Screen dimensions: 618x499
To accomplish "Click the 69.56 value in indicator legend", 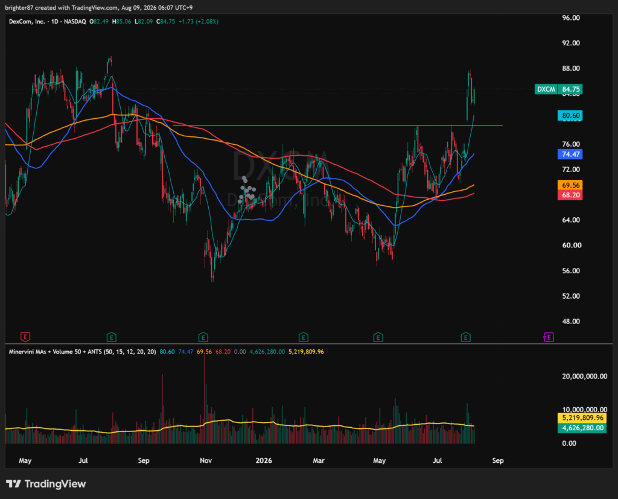I will [x=204, y=352].
